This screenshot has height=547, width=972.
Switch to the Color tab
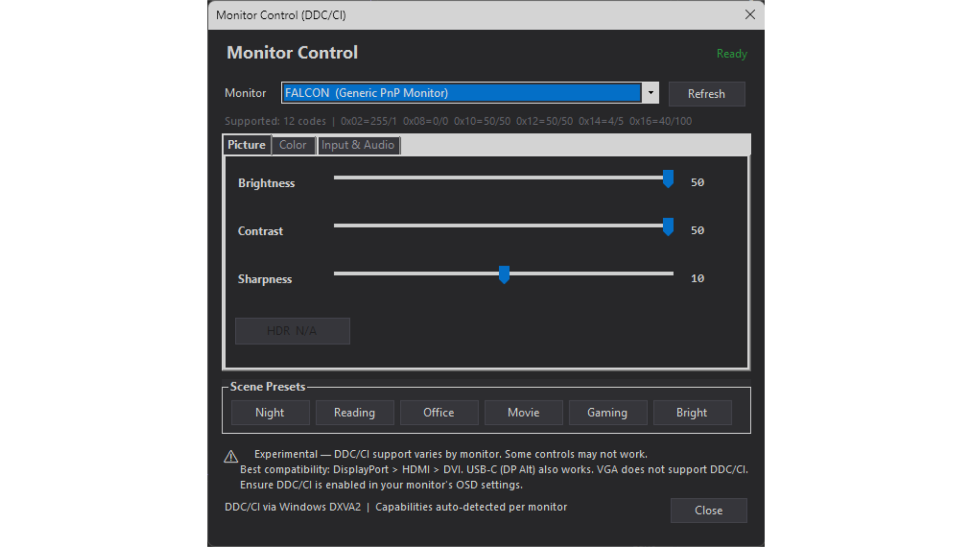293,145
